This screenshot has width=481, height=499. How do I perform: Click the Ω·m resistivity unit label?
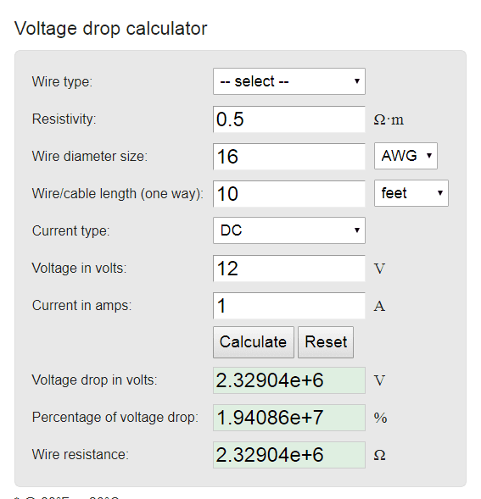[389, 119]
